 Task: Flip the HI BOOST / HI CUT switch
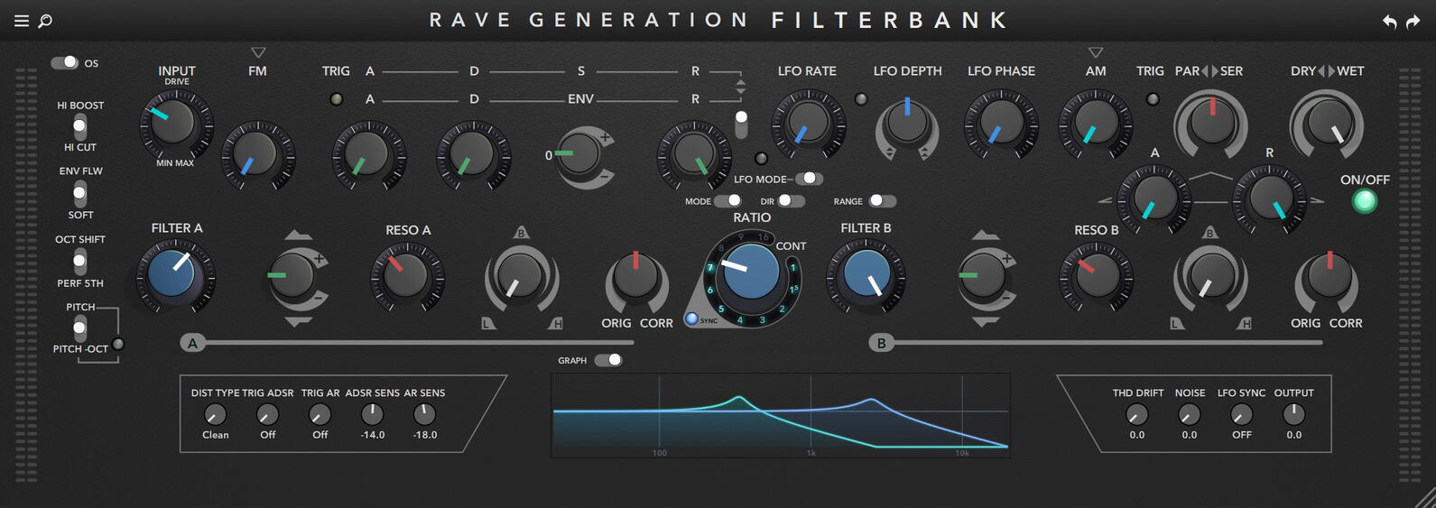click(80, 126)
